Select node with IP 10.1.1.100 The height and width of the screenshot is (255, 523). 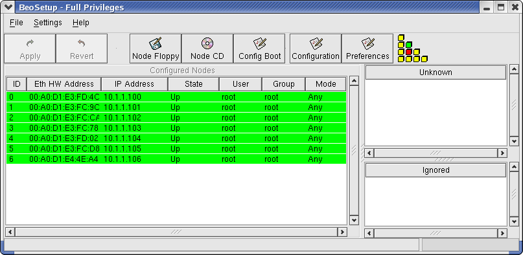click(176, 97)
